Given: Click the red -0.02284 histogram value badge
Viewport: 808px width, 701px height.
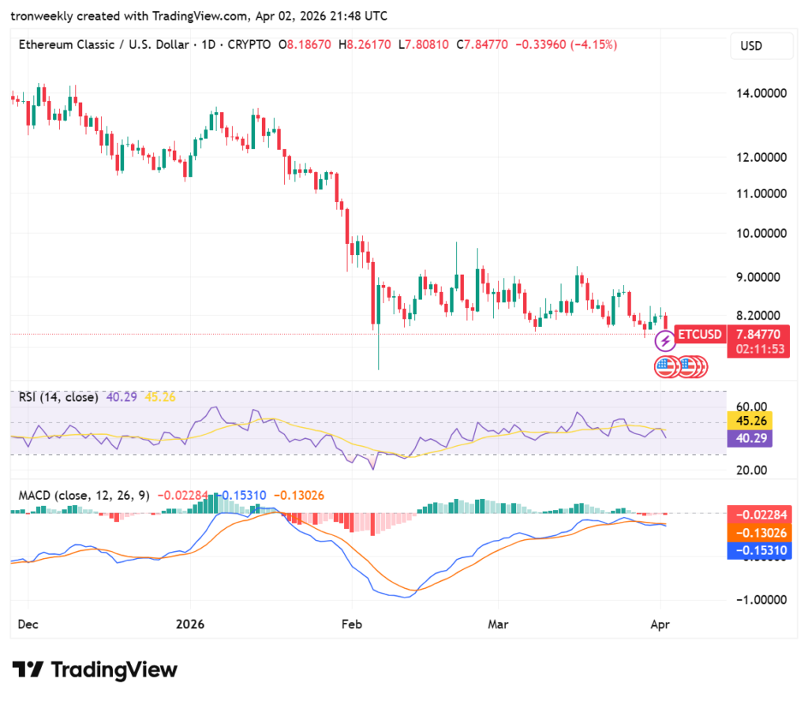Looking at the screenshot, I should tap(758, 515).
